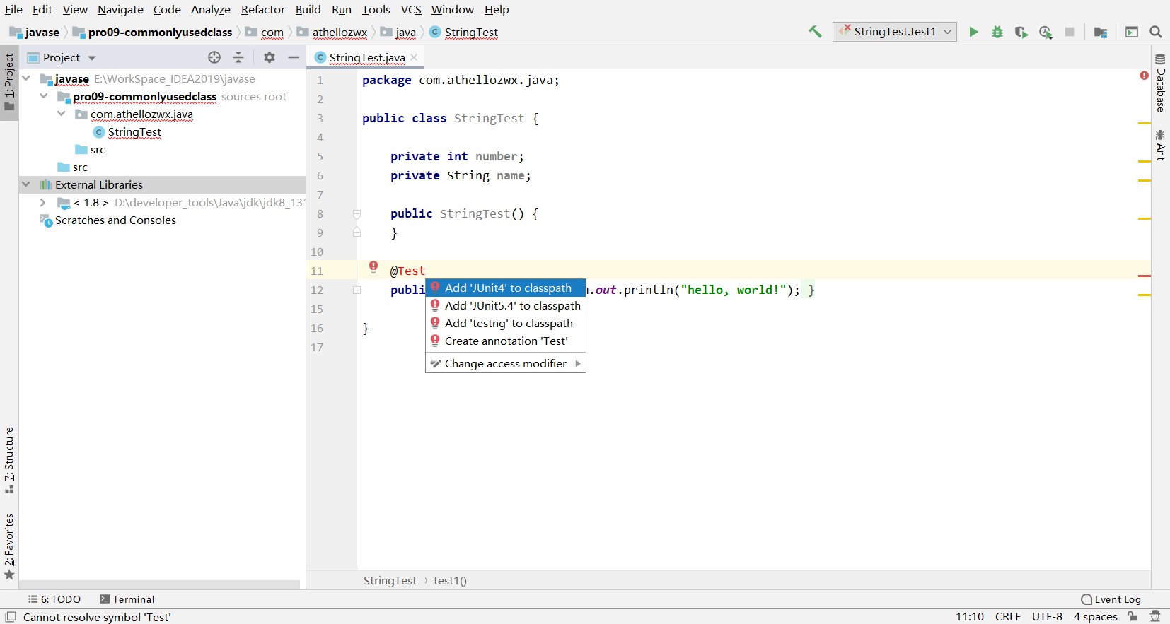Toggle the 1: Project side tab
The height and width of the screenshot is (624, 1170).
pyautogui.click(x=9, y=81)
